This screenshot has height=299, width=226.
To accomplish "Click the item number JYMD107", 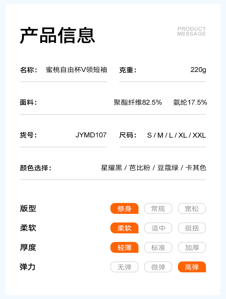I will 91,135.
